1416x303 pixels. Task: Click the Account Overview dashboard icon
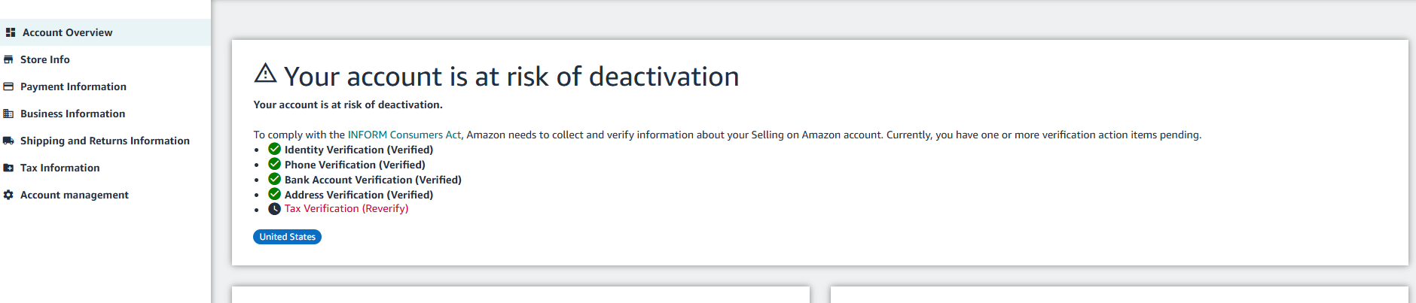click(x=11, y=32)
